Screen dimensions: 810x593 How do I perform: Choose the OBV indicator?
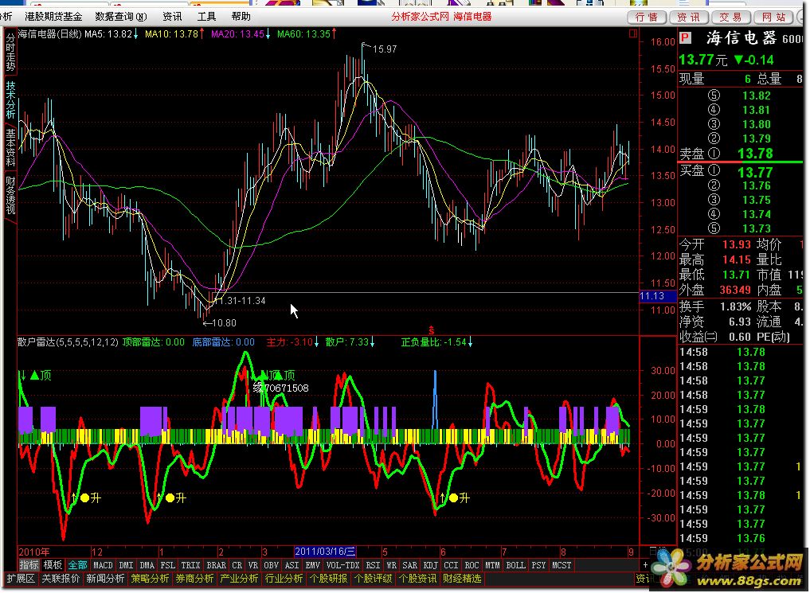[272, 565]
